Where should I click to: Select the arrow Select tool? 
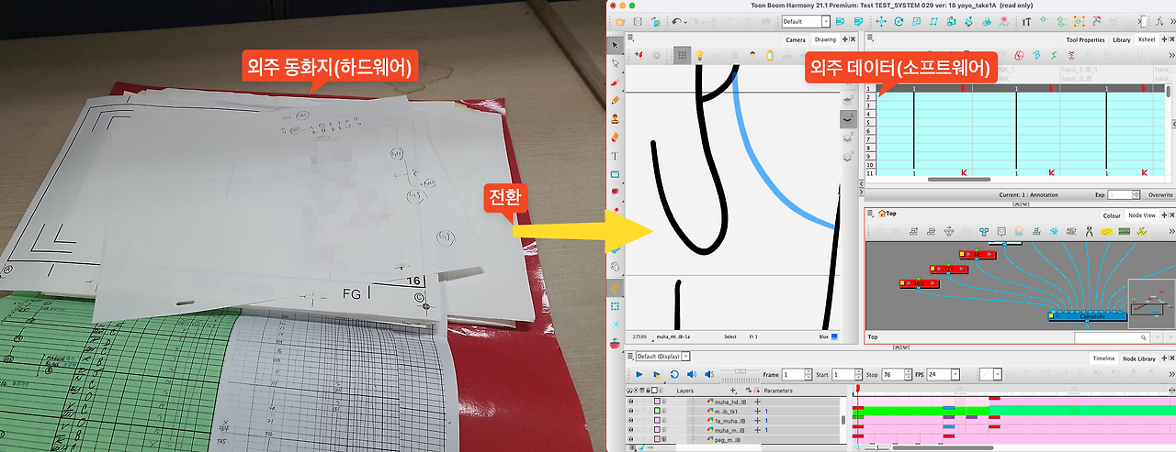point(616,46)
